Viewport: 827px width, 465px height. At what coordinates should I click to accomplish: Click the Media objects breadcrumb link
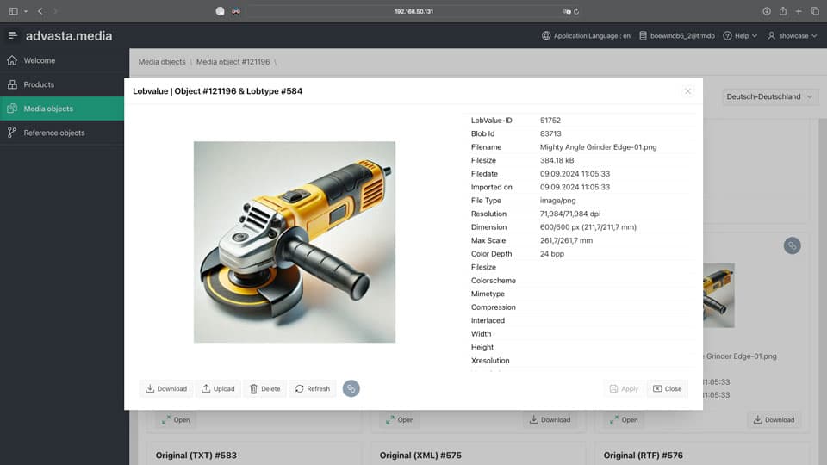click(x=162, y=62)
